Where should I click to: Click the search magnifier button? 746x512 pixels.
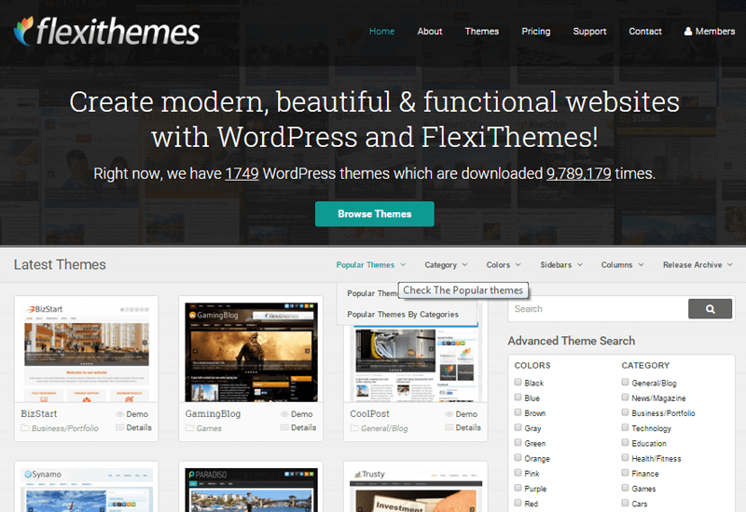click(x=710, y=309)
